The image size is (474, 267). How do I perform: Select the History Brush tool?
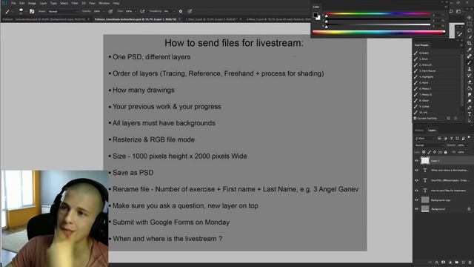[x=470, y=76]
